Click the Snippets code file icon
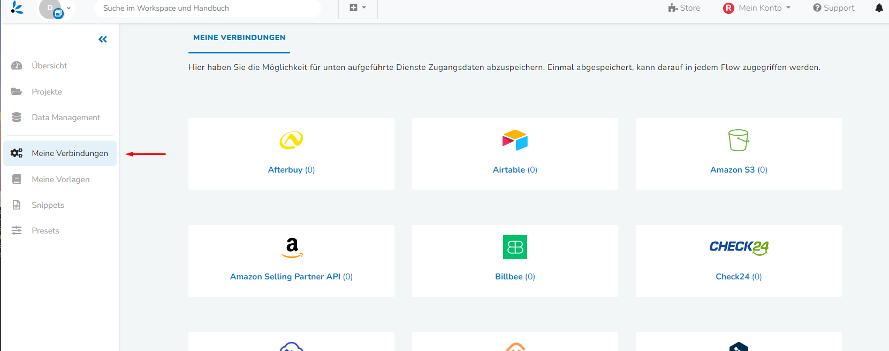 pyautogui.click(x=17, y=205)
